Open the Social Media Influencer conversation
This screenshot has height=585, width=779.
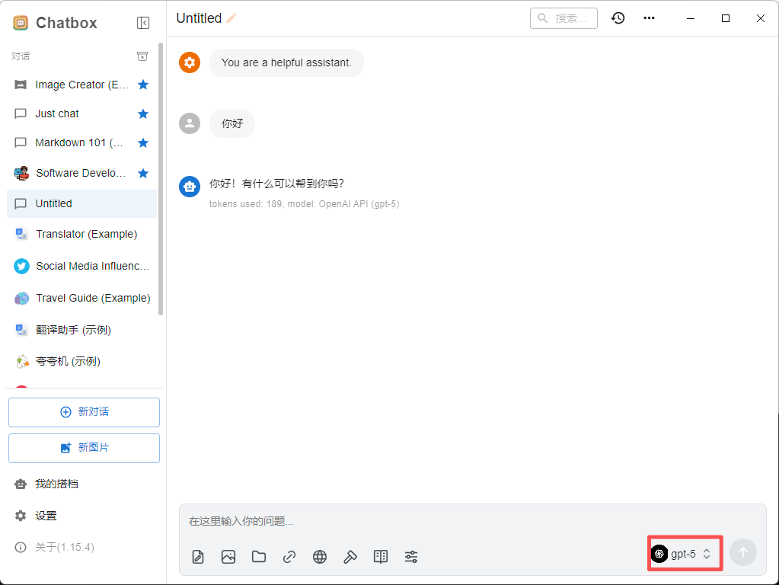point(82,266)
